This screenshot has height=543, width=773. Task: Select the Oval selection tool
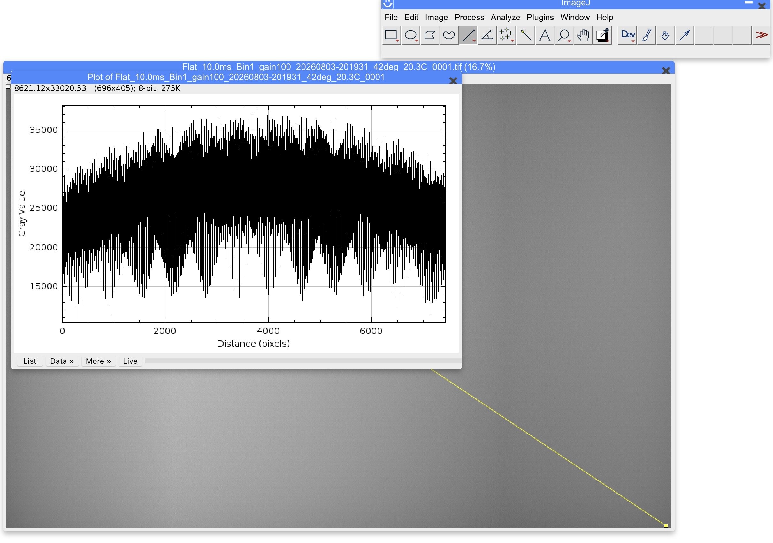410,35
